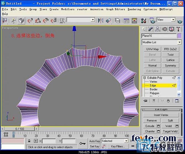Click the object color swatch

(179, 36)
